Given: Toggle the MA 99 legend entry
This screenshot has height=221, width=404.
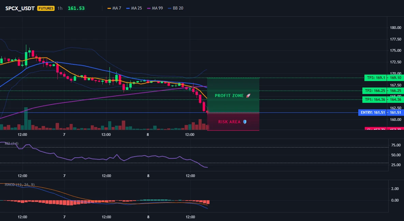Looking at the screenshot, I should [155, 8].
